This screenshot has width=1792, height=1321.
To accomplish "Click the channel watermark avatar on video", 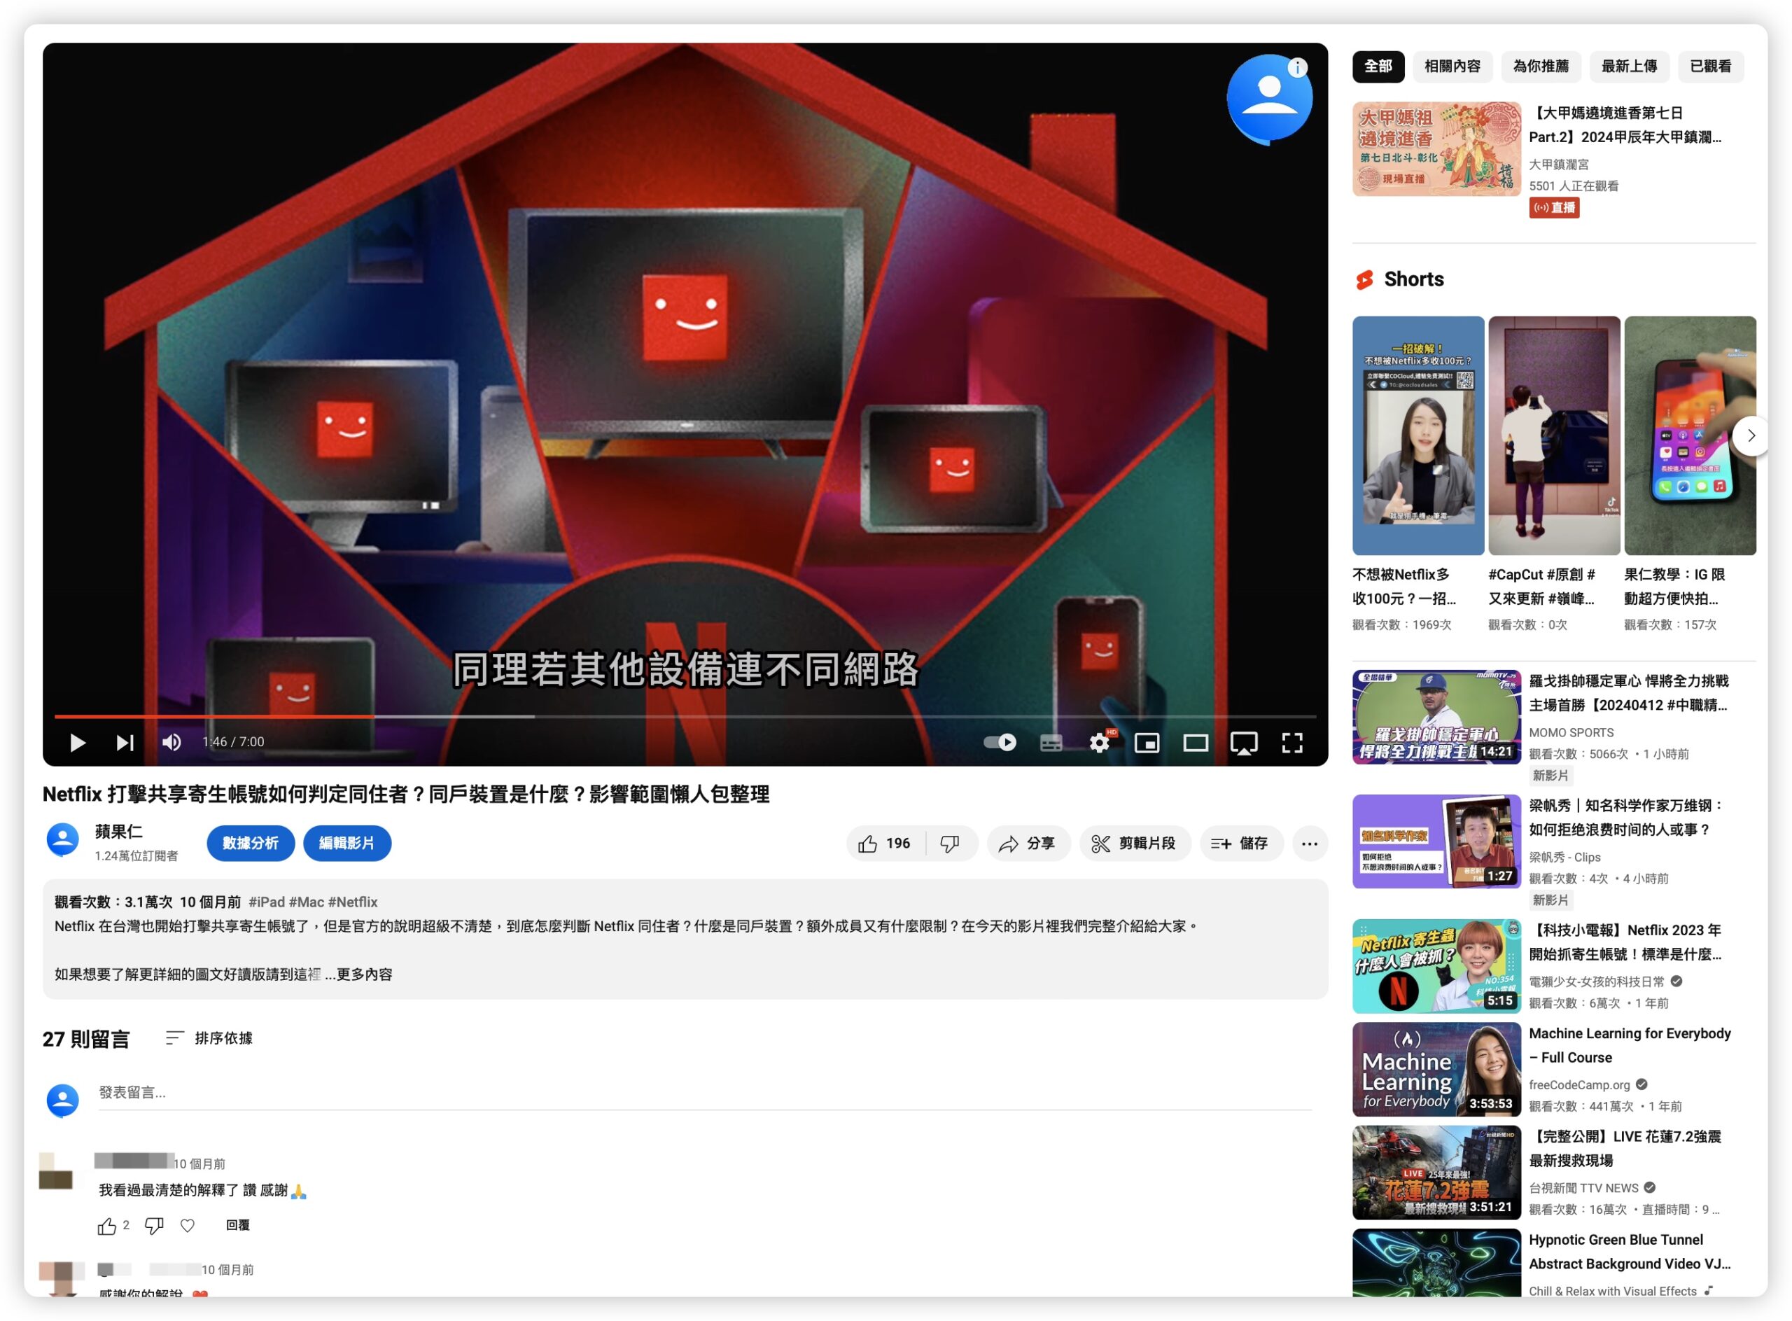I will pyautogui.click(x=1269, y=99).
